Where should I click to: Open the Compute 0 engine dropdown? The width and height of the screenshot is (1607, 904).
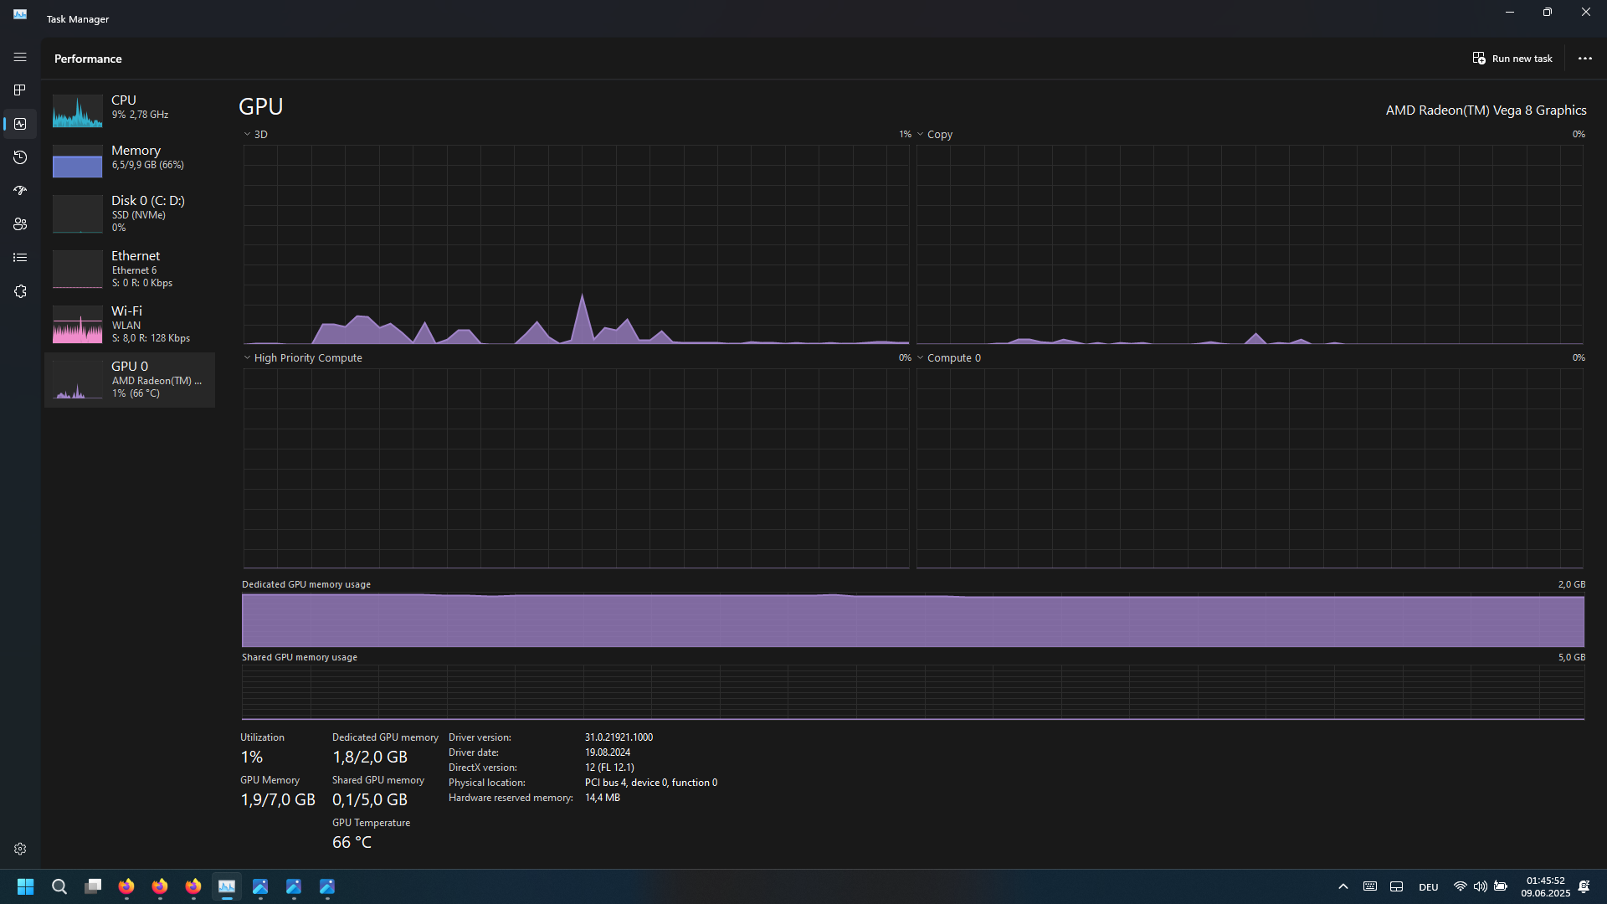coord(949,357)
